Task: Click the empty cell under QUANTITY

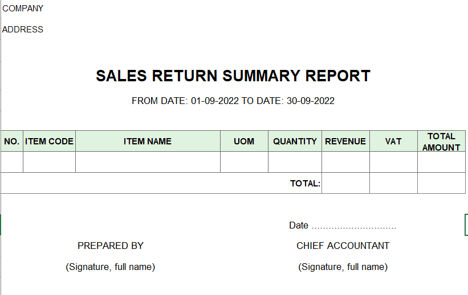Action: [295, 162]
